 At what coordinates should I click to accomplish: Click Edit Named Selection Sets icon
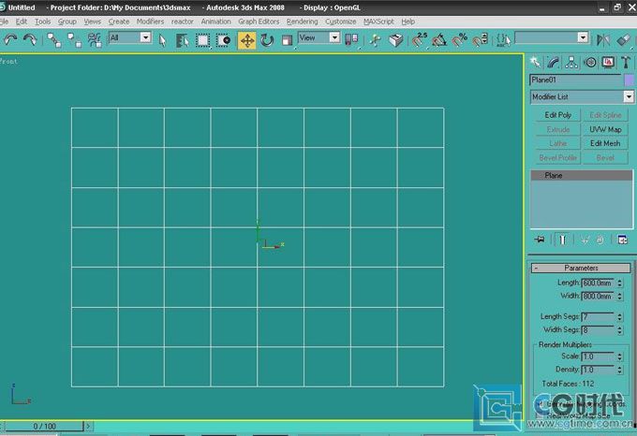coord(503,39)
